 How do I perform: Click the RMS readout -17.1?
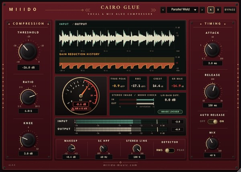pos(138,86)
